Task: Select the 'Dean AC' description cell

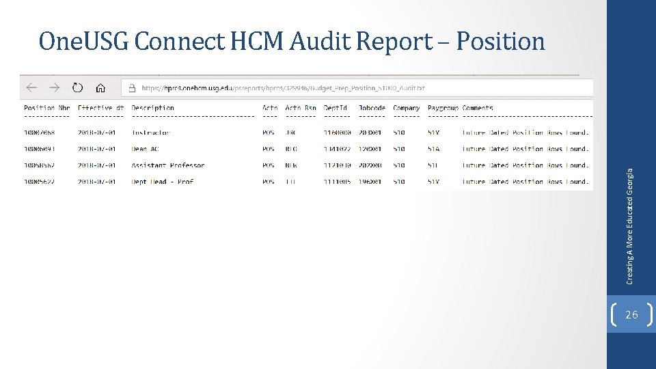Action: (145, 149)
